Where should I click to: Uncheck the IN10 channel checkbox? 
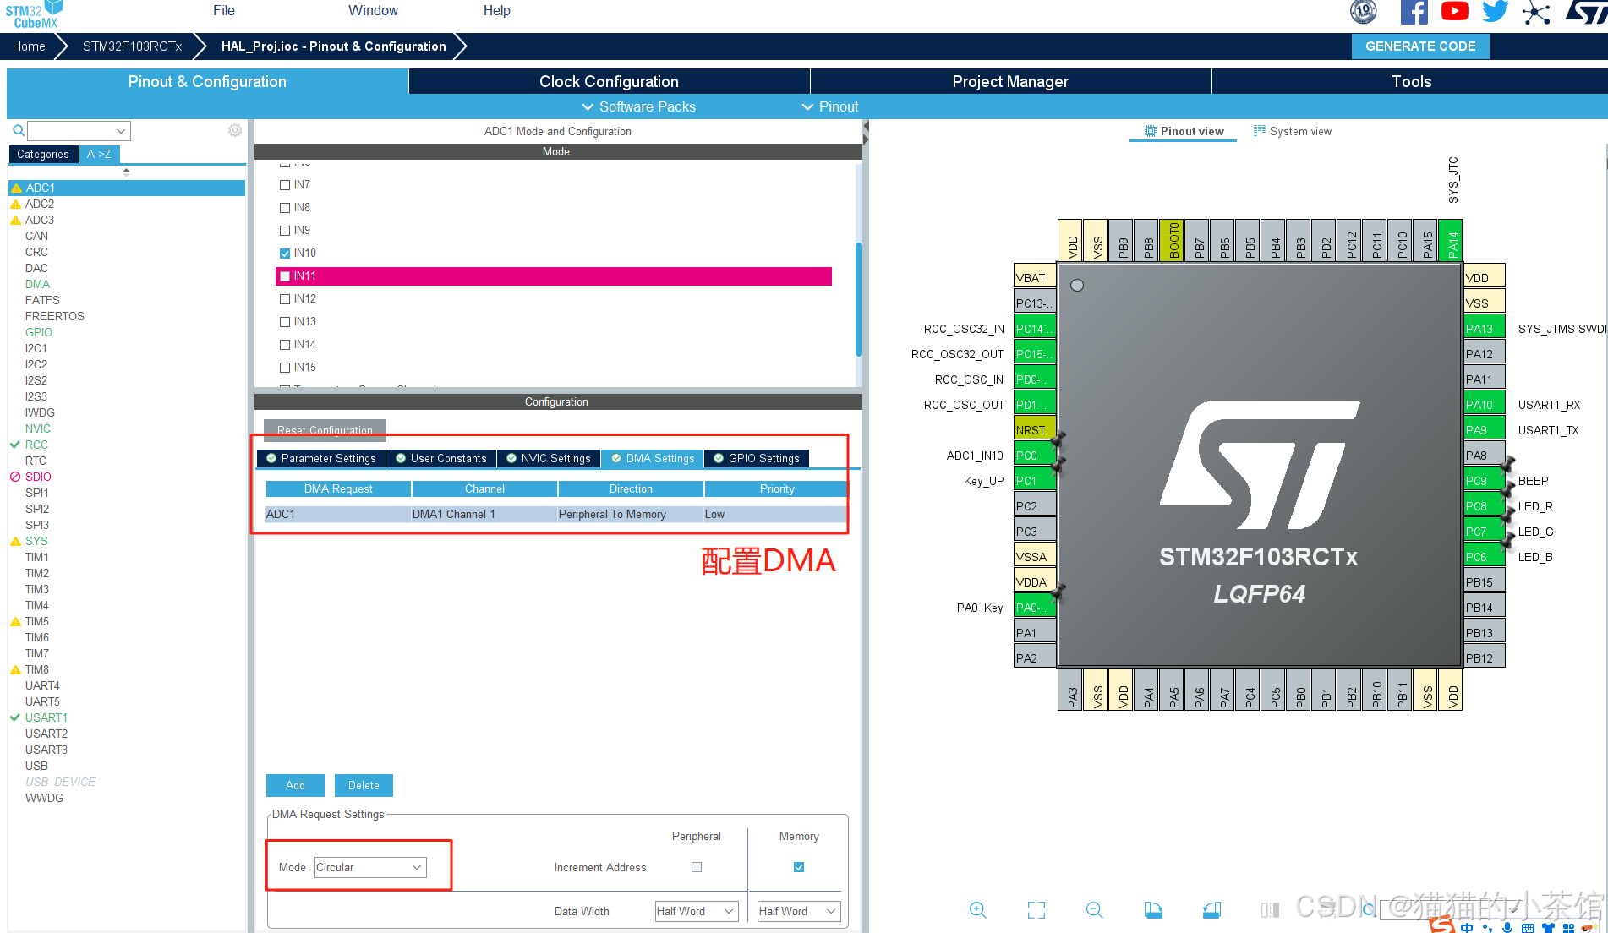285,254
